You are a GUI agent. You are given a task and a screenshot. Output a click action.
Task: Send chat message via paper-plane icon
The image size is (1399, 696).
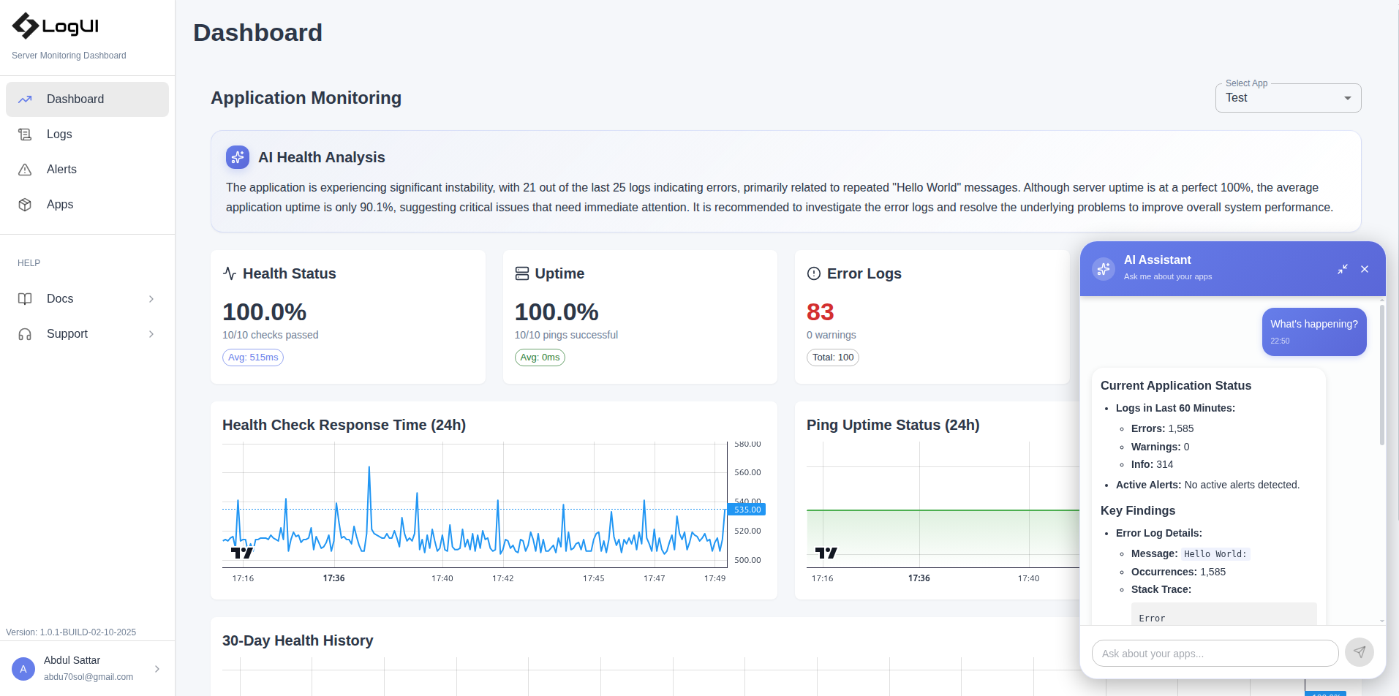click(1359, 651)
